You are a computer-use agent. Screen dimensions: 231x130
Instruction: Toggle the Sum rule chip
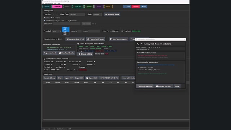(x=87, y=47)
